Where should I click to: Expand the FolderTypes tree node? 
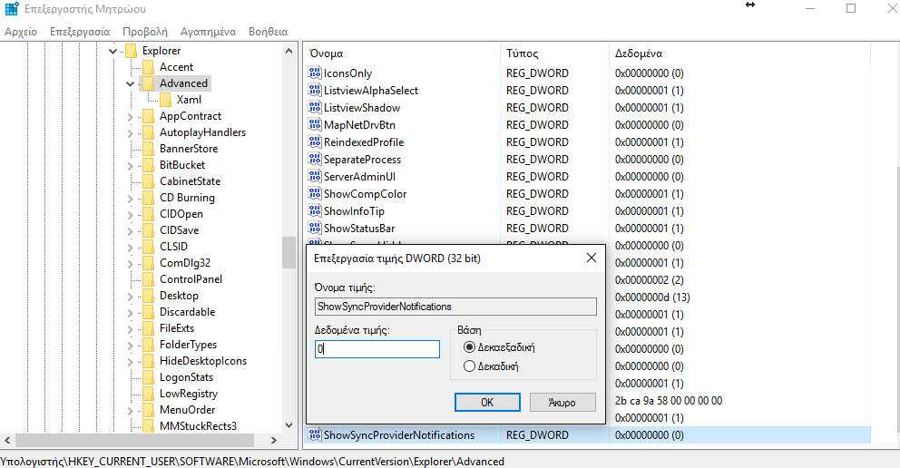point(131,346)
